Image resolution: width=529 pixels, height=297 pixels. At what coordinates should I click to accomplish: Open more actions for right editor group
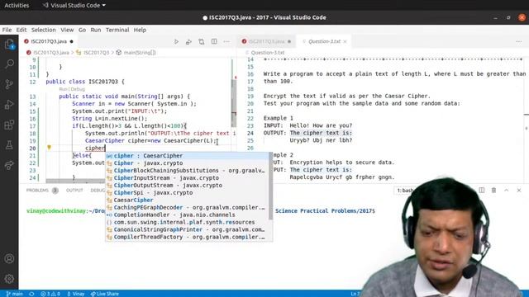(518, 41)
